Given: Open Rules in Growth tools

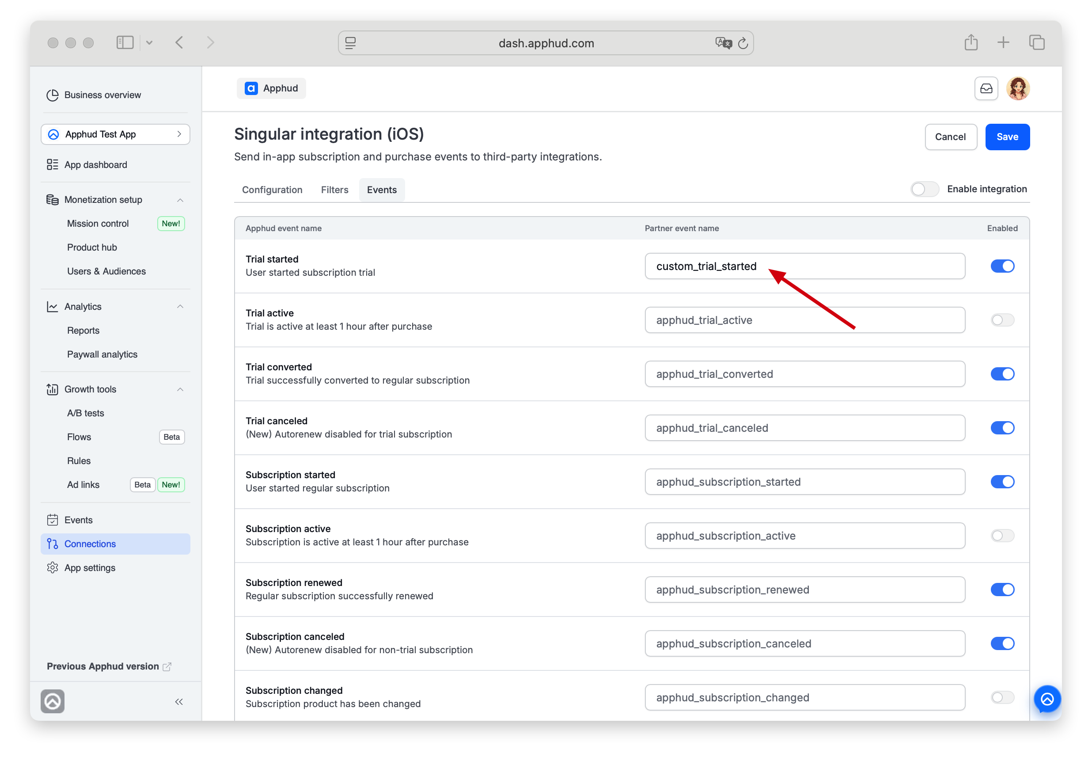Looking at the screenshot, I should pyautogui.click(x=79, y=460).
